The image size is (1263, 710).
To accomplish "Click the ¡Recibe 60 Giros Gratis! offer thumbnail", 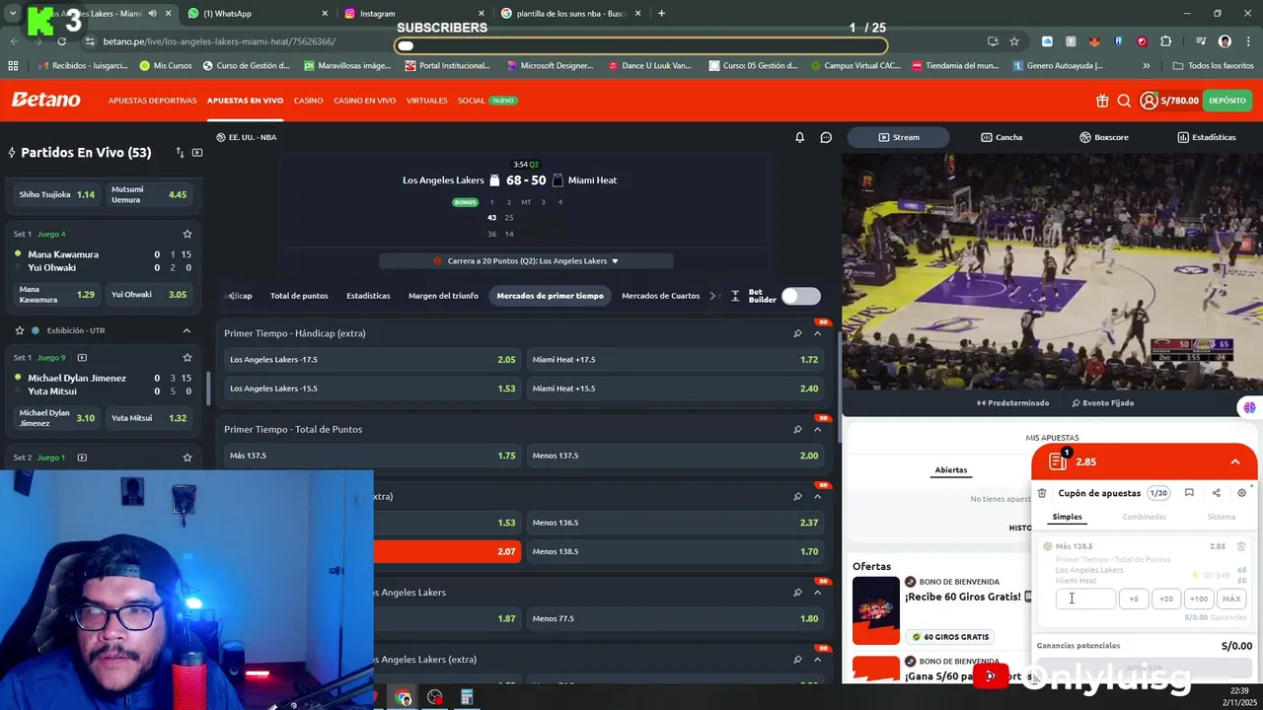I will click(x=876, y=610).
